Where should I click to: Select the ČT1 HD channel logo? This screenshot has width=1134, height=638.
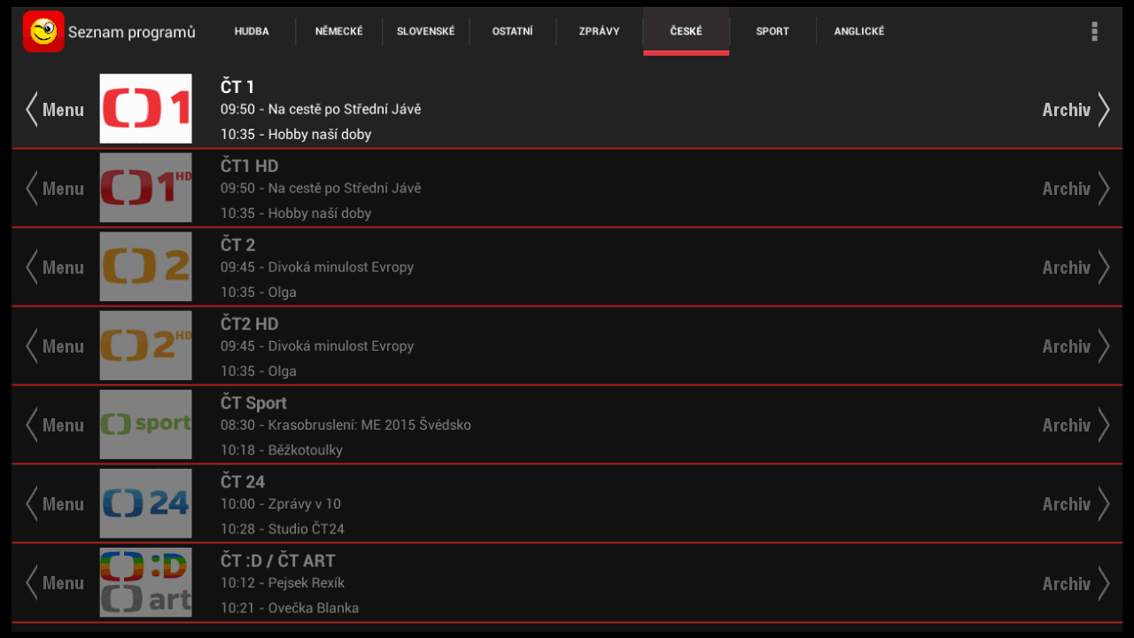point(145,188)
